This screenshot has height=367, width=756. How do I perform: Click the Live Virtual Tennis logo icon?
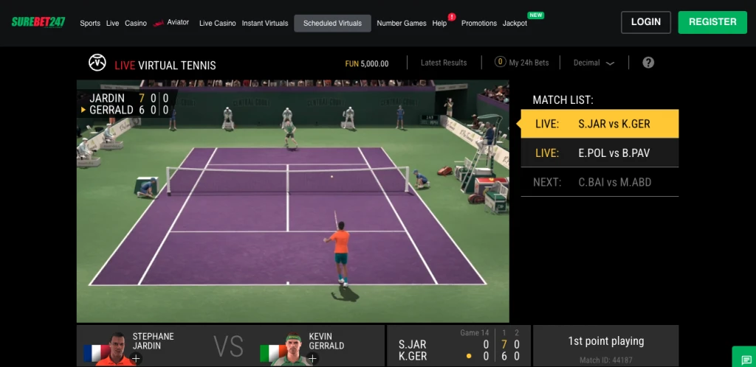pos(97,63)
